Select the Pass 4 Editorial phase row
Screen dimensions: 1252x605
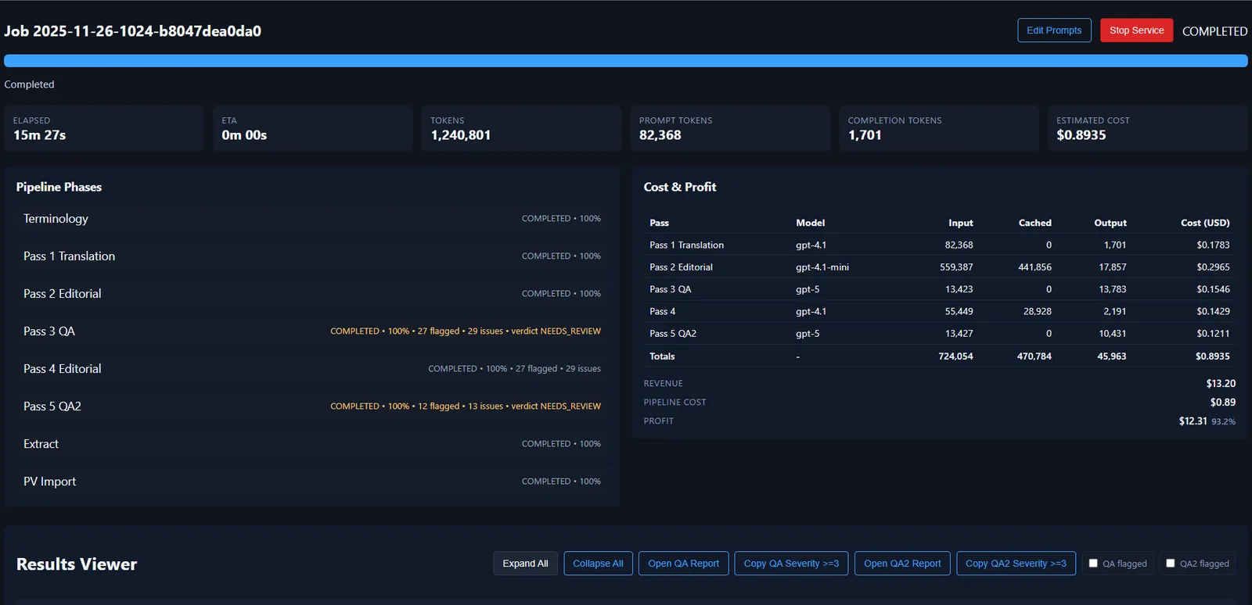point(312,369)
